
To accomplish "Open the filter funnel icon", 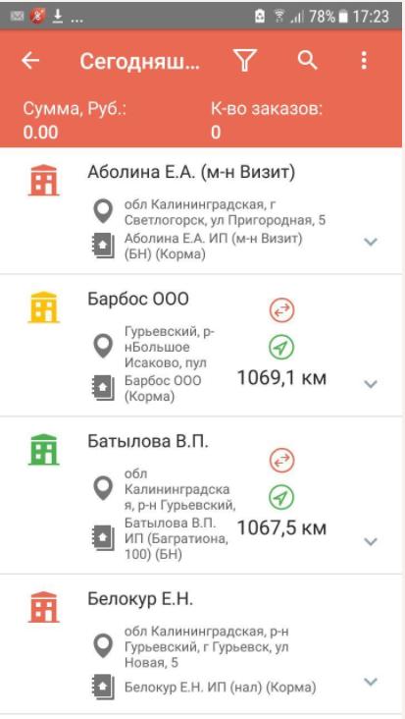I will [245, 60].
